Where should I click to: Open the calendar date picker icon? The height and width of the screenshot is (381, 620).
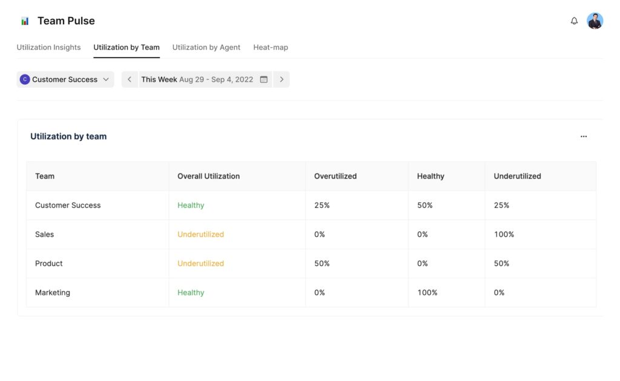(263, 79)
